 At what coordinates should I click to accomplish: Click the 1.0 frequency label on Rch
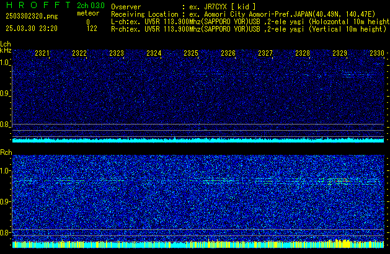(x=5, y=171)
